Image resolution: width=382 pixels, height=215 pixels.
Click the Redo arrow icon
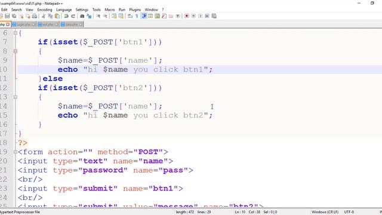pos(73,16)
